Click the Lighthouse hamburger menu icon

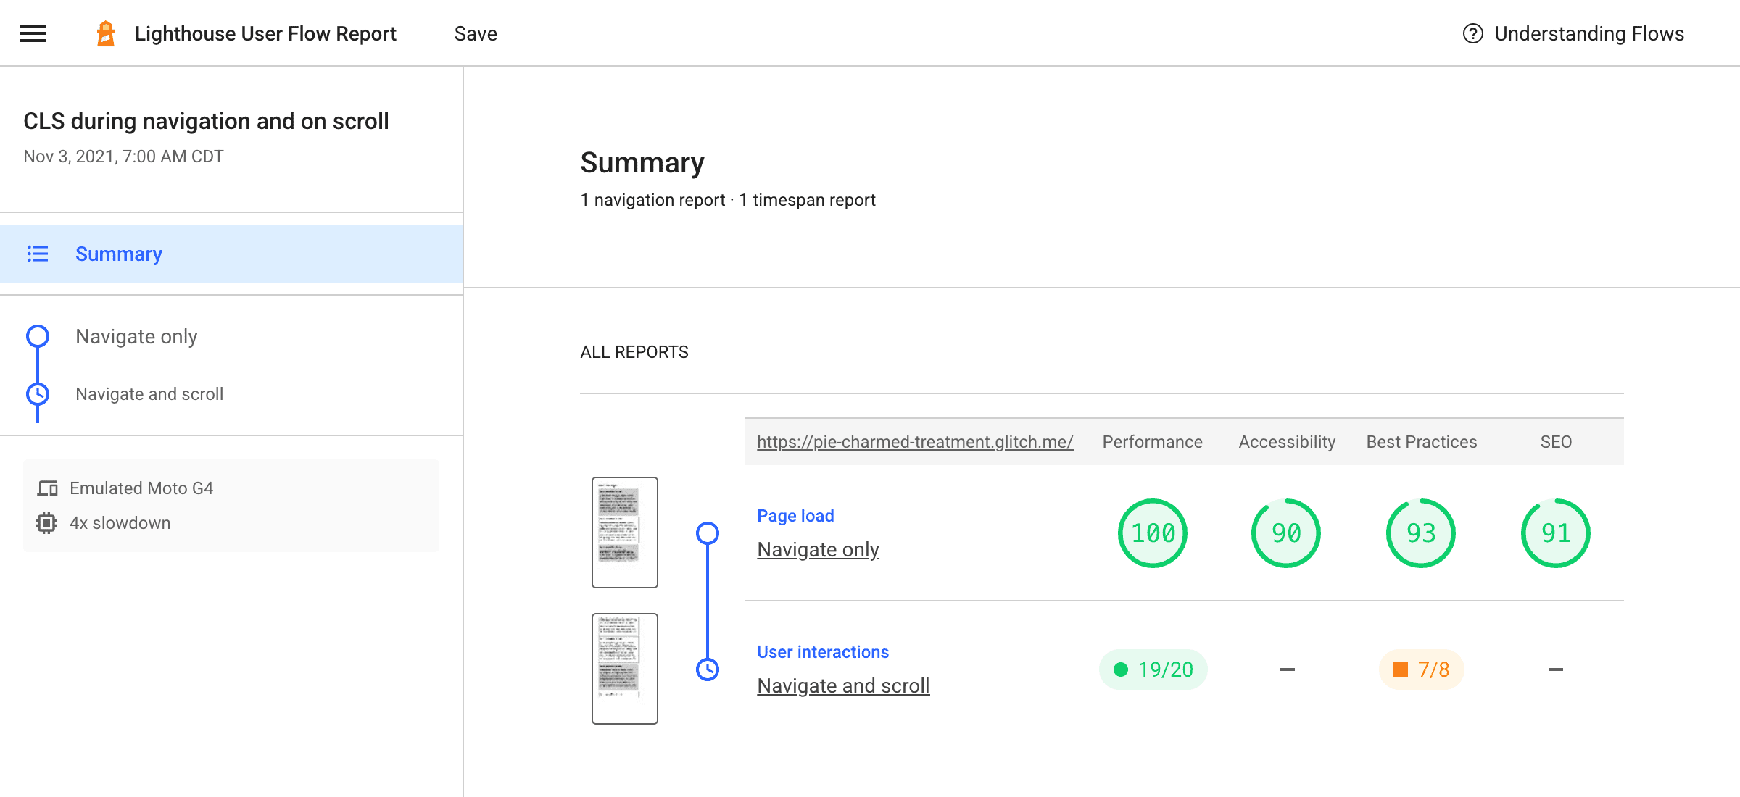(32, 32)
